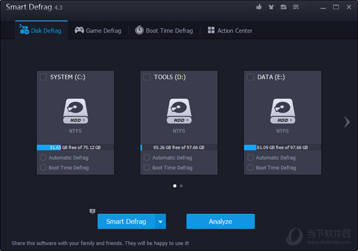Click the help tip icon above Smart Defrag

pos(92,211)
